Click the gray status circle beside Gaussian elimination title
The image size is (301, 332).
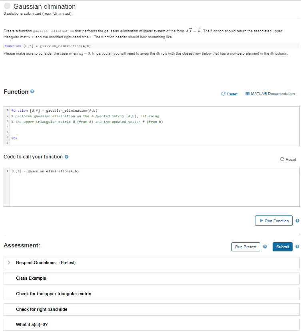pos(7,6)
